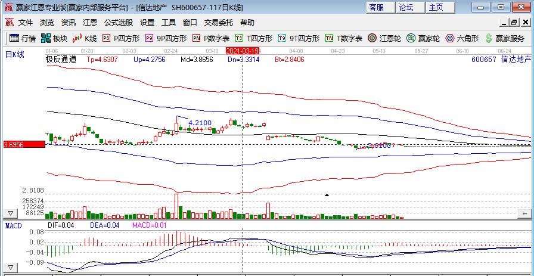Click the MACD=0.01 value
This screenshot has height=276, width=534.
tap(150, 225)
